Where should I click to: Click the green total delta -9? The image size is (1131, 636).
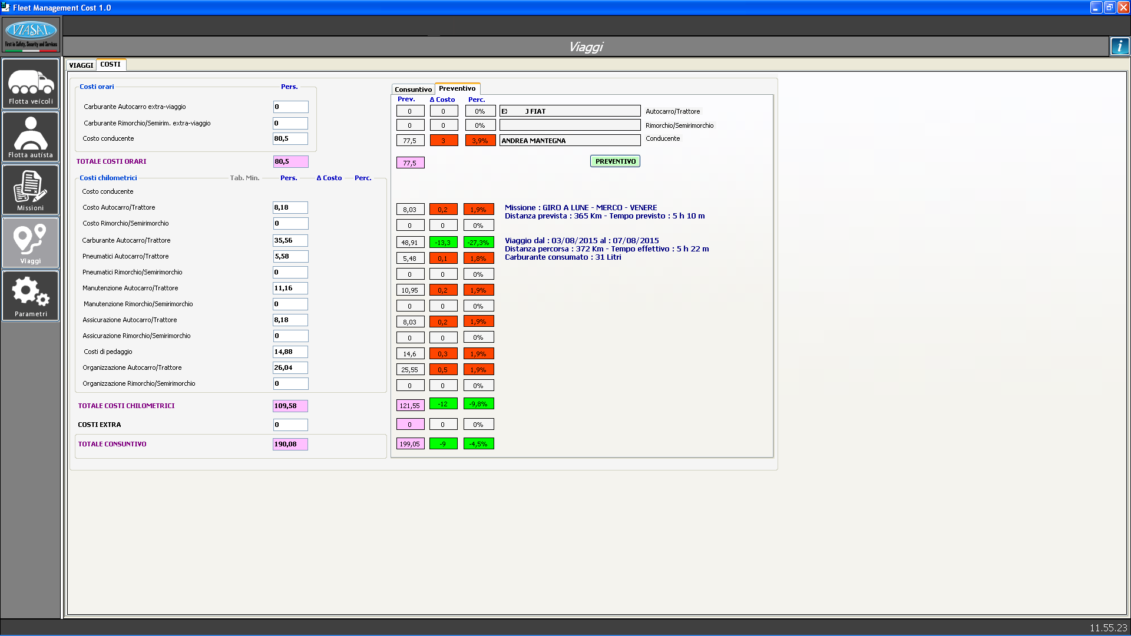[x=443, y=443]
